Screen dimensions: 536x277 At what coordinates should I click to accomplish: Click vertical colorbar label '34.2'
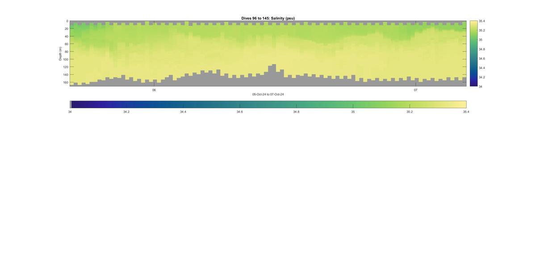pos(482,77)
